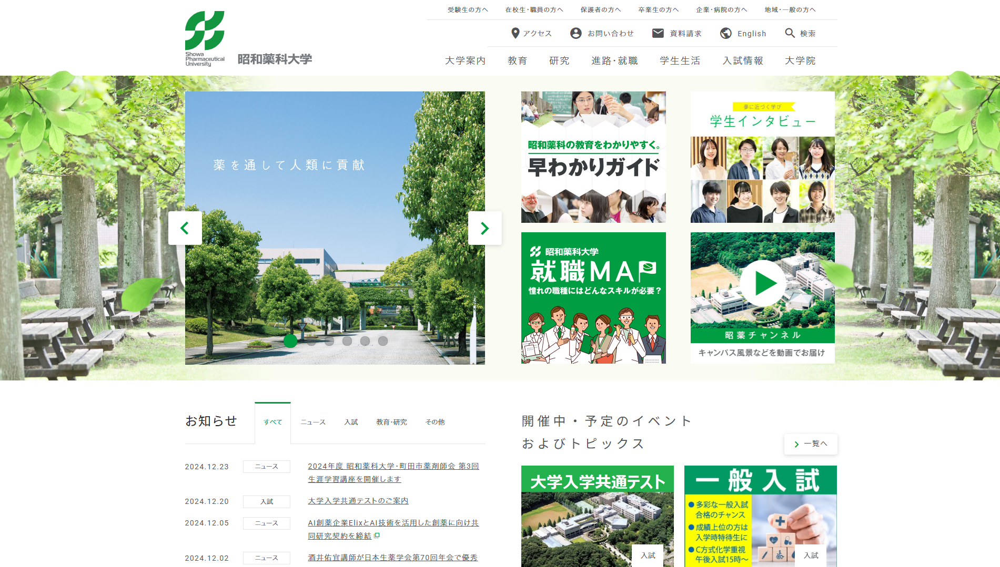
Task: Expand 地域・一般の方へ menu
Action: point(790,9)
